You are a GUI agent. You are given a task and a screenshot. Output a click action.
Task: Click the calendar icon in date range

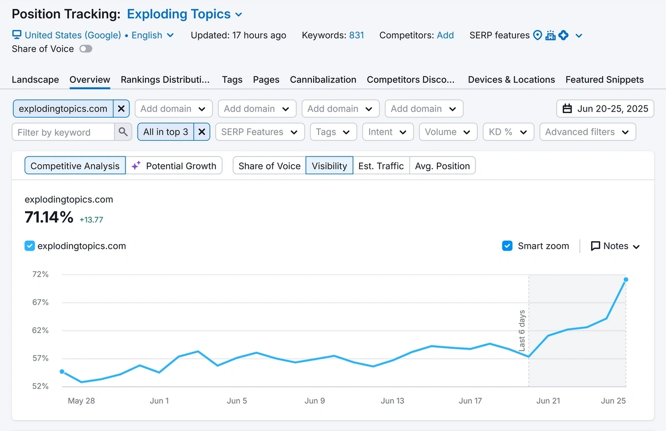pyautogui.click(x=567, y=109)
